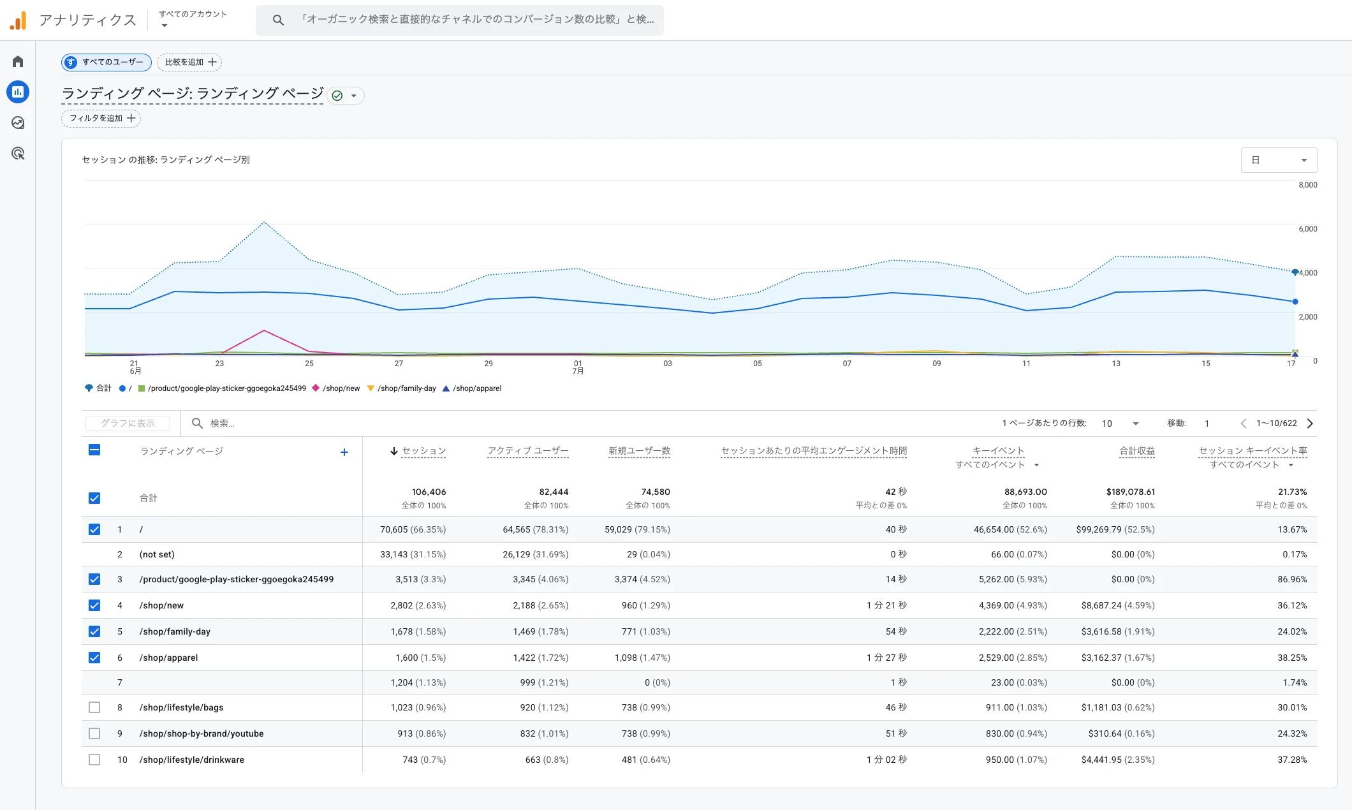Image resolution: width=1352 pixels, height=810 pixels.
Task: Click the グラフに表示 button
Action: click(128, 423)
